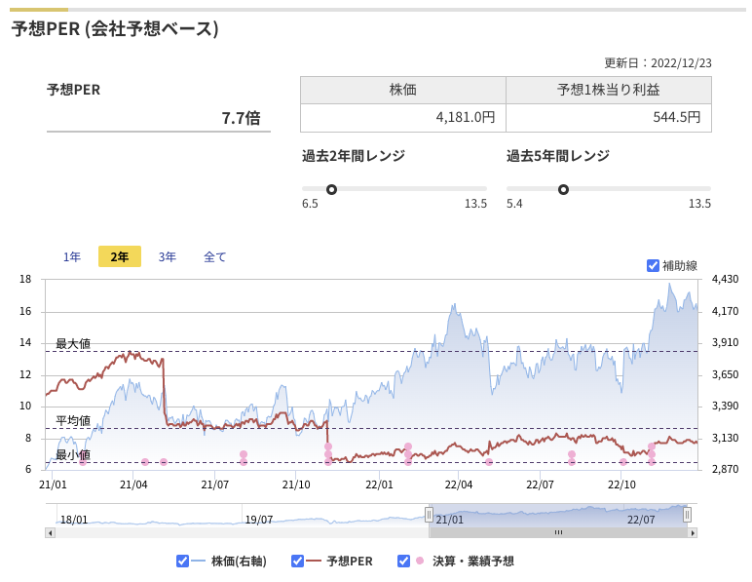Click the right scrollbar arrow
The width and height of the screenshot is (752, 582).
692,532
